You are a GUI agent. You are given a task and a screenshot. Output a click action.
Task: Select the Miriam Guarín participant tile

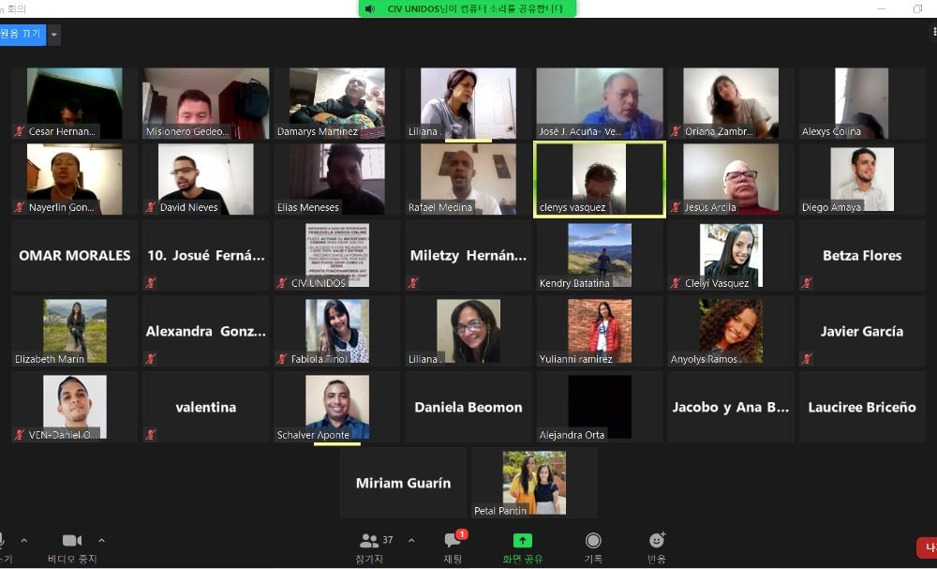tap(403, 483)
